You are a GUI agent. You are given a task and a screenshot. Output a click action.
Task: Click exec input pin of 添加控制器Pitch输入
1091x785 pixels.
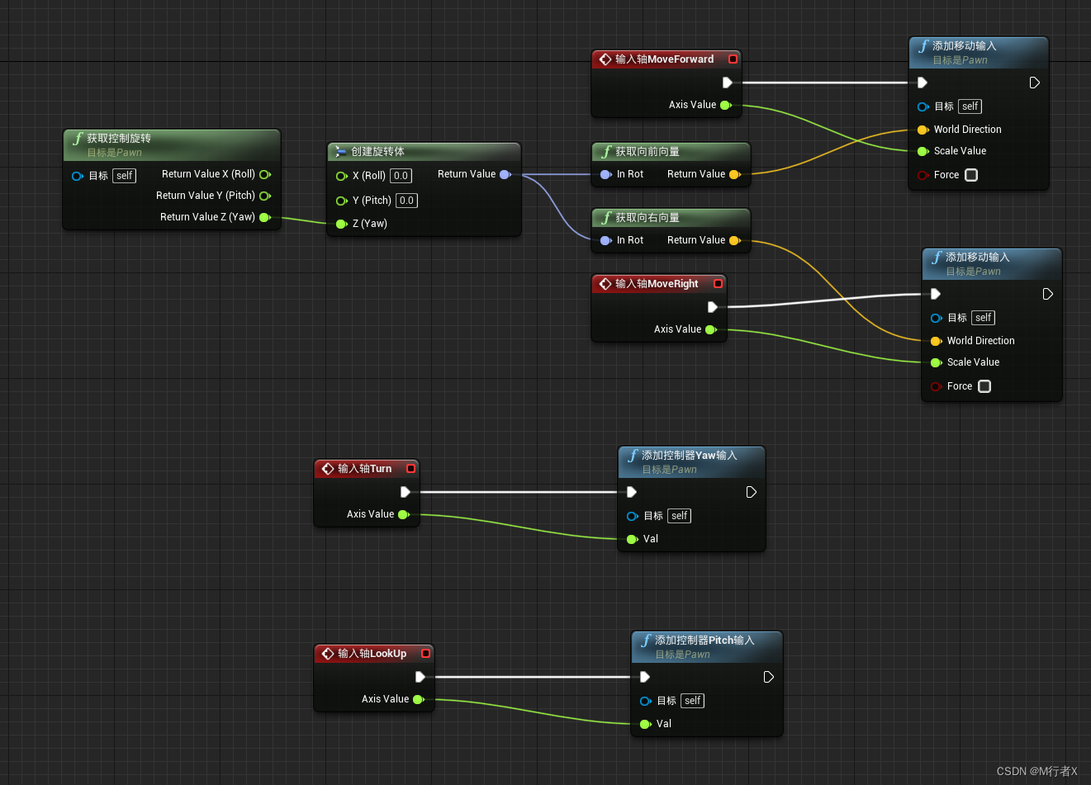point(645,677)
